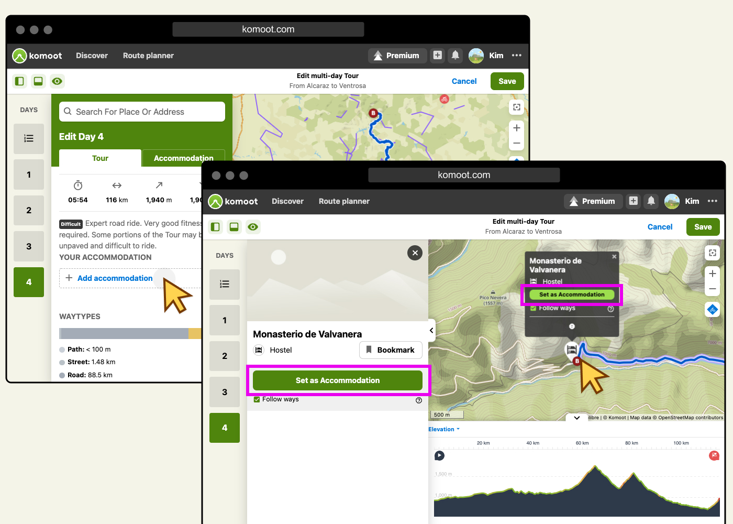Viewport: 733px width, 524px height.
Task: Toggle sidebar panel icon in front window
Action: [215, 227]
